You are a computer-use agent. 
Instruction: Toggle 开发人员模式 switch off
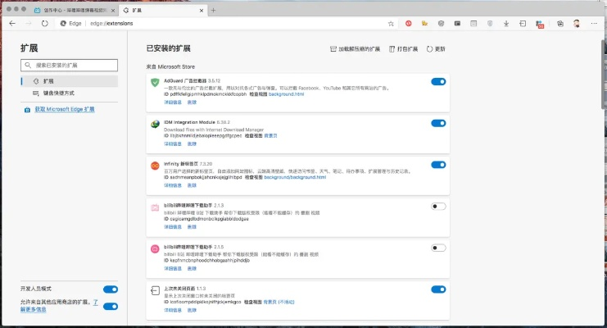tap(111, 289)
